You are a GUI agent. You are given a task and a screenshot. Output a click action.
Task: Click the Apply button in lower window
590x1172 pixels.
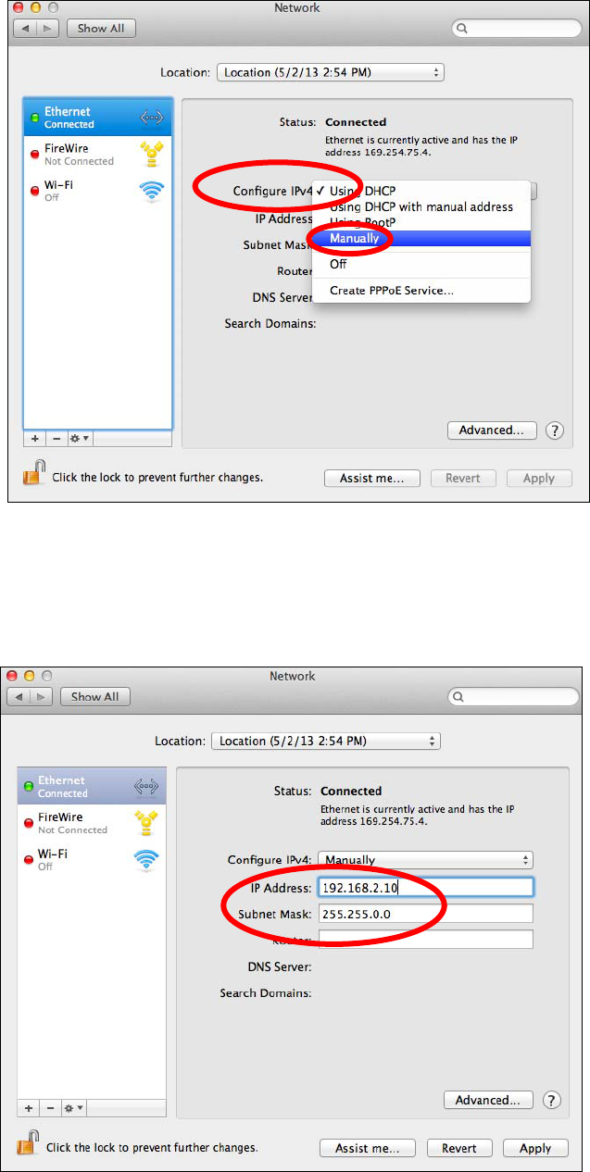coord(535,1148)
